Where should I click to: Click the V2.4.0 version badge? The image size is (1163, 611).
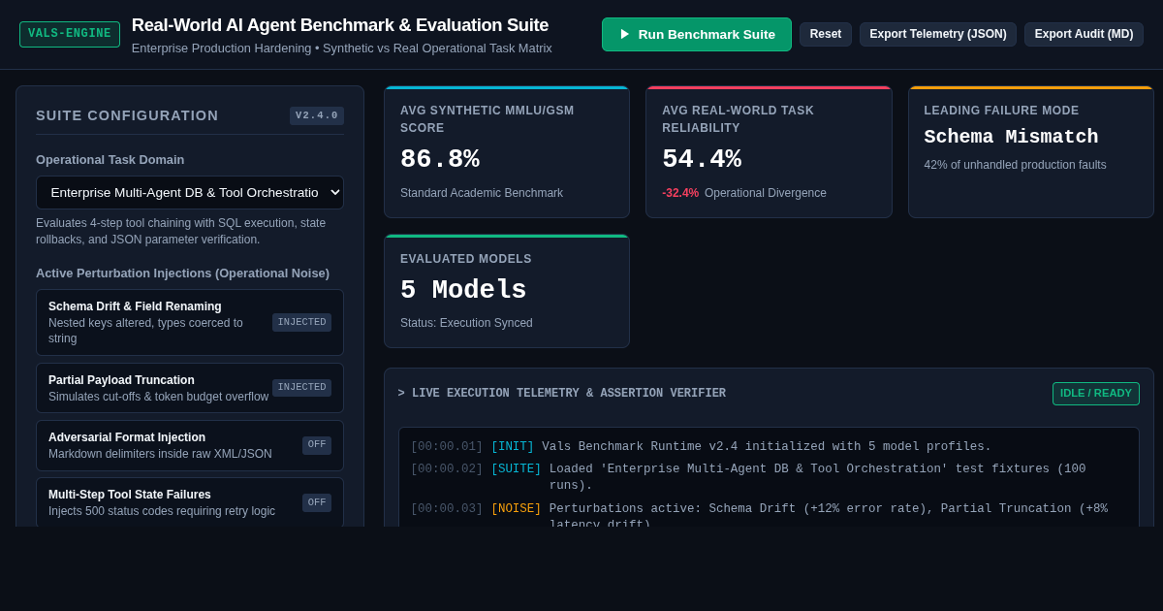tap(317, 115)
